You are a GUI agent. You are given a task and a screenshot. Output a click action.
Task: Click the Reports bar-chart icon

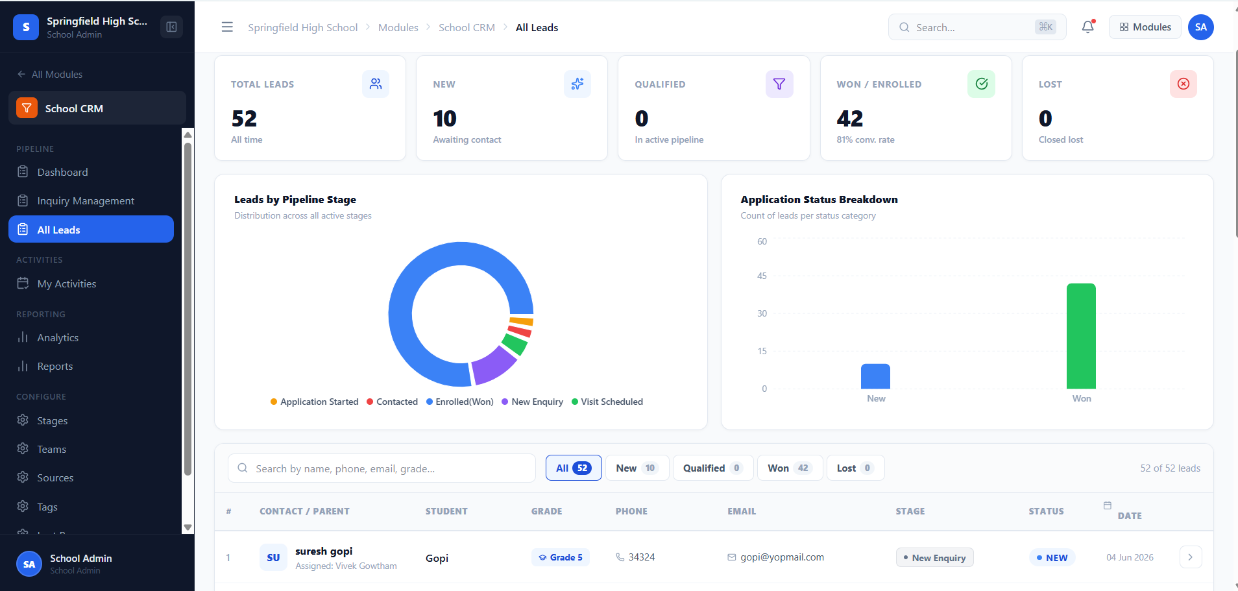coord(23,366)
